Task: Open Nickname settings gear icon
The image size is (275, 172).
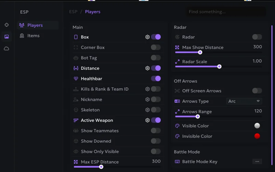Action: [x=147, y=100]
